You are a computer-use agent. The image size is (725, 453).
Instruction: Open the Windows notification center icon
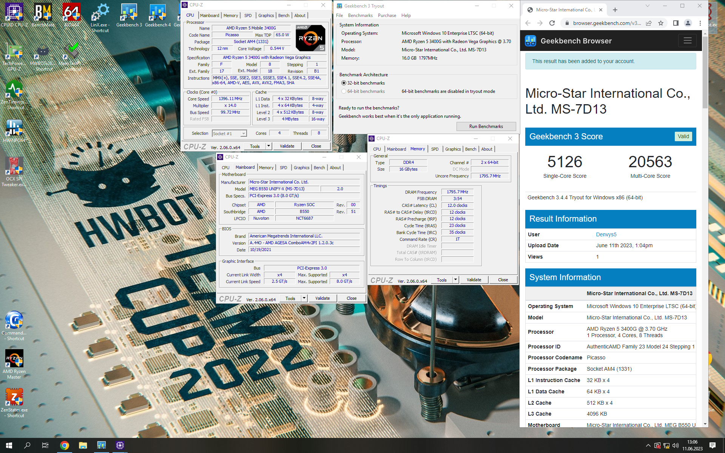[713, 445]
